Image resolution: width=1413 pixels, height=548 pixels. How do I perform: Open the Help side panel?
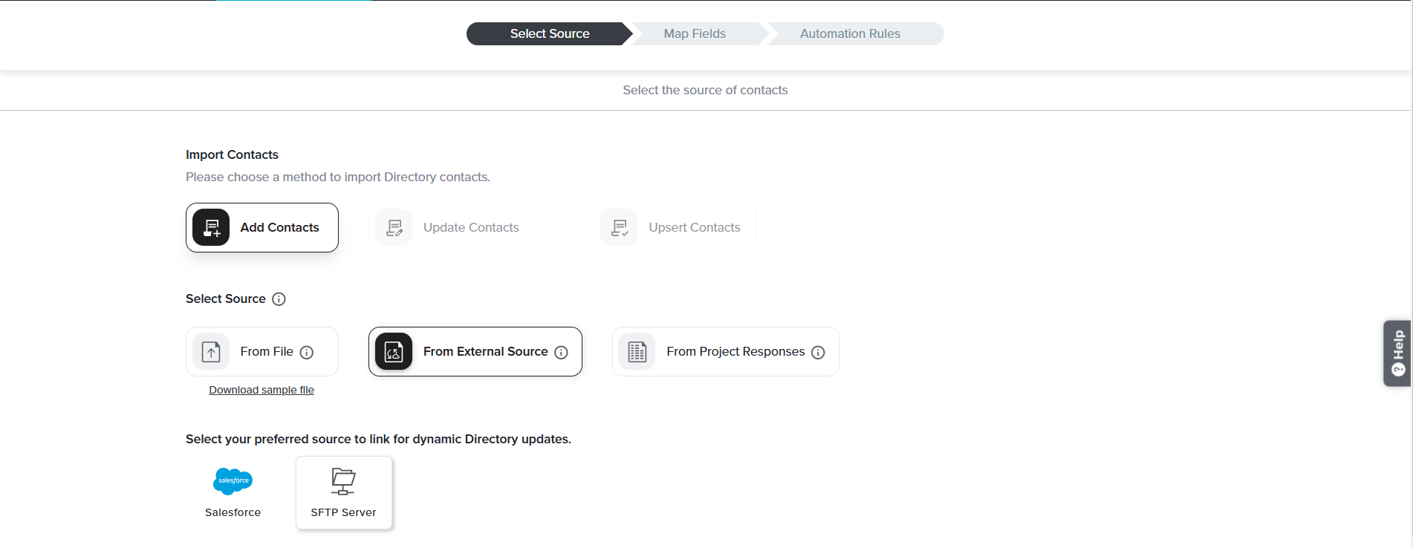coord(1397,353)
